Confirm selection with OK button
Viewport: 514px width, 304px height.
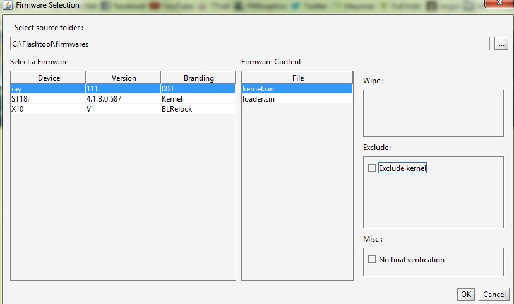pyautogui.click(x=465, y=294)
